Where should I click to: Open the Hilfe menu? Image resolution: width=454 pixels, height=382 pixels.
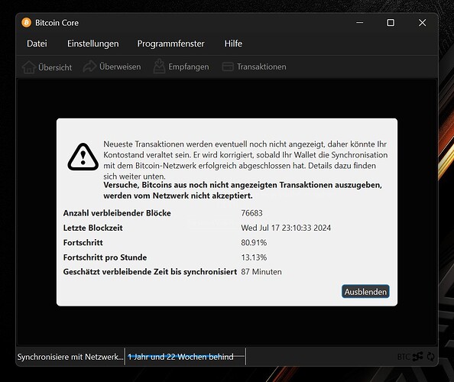tap(233, 44)
